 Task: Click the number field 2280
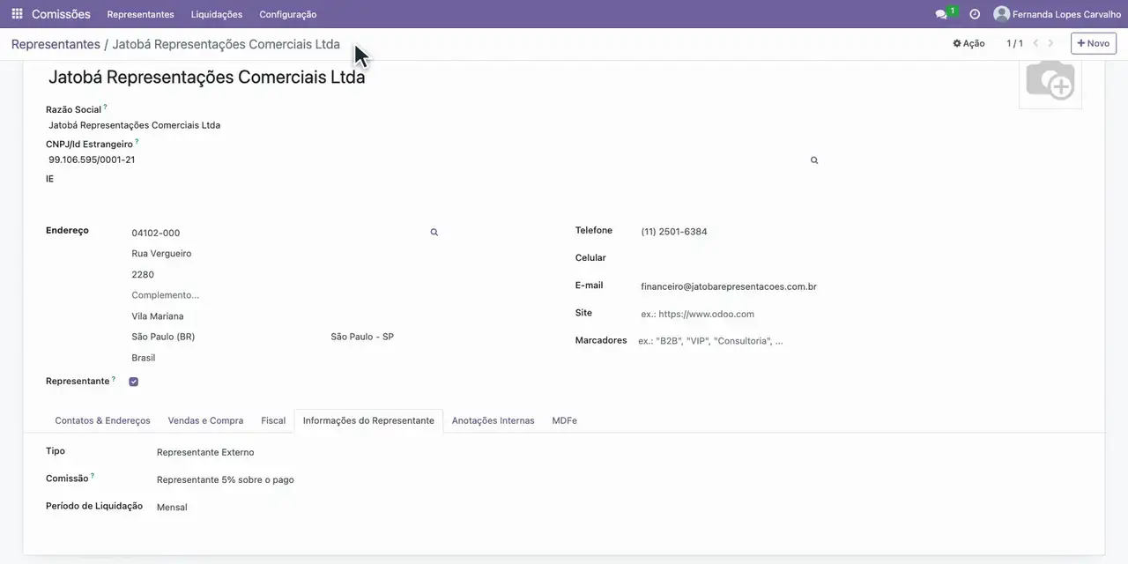[x=143, y=275]
